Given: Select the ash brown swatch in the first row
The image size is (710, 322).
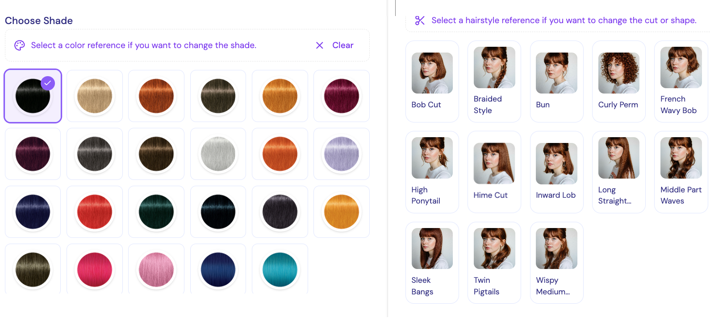Looking at the screenshot, I should [x=218, y=96].
